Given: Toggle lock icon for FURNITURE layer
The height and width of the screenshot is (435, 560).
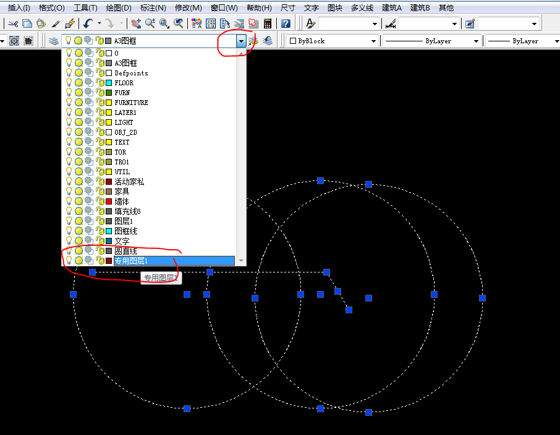Looking at the screenshot, I should 100,103.
